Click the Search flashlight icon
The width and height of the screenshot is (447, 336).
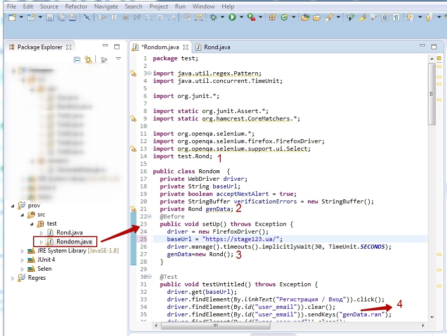(329, 18)
